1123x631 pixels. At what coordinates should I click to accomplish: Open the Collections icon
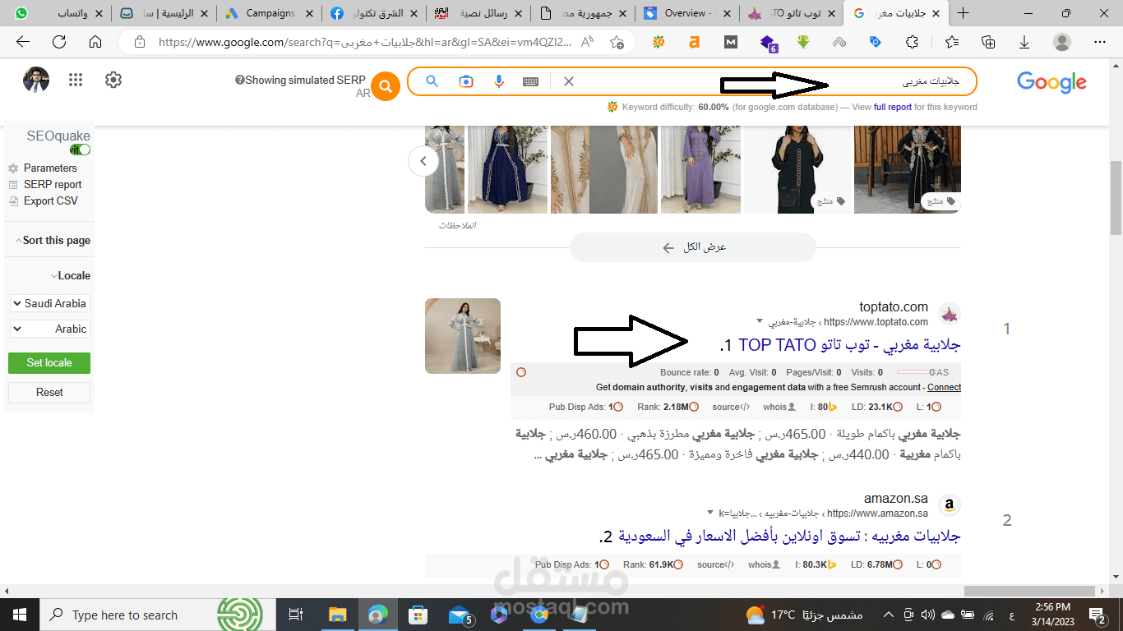click(988, 42)
